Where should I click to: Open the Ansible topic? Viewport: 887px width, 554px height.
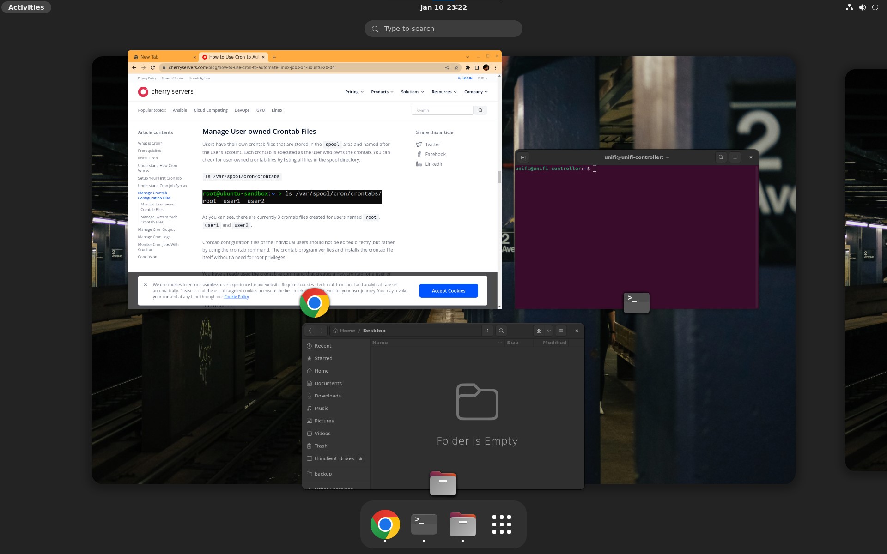[180, 110]
